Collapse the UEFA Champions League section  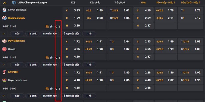(5, 3)
